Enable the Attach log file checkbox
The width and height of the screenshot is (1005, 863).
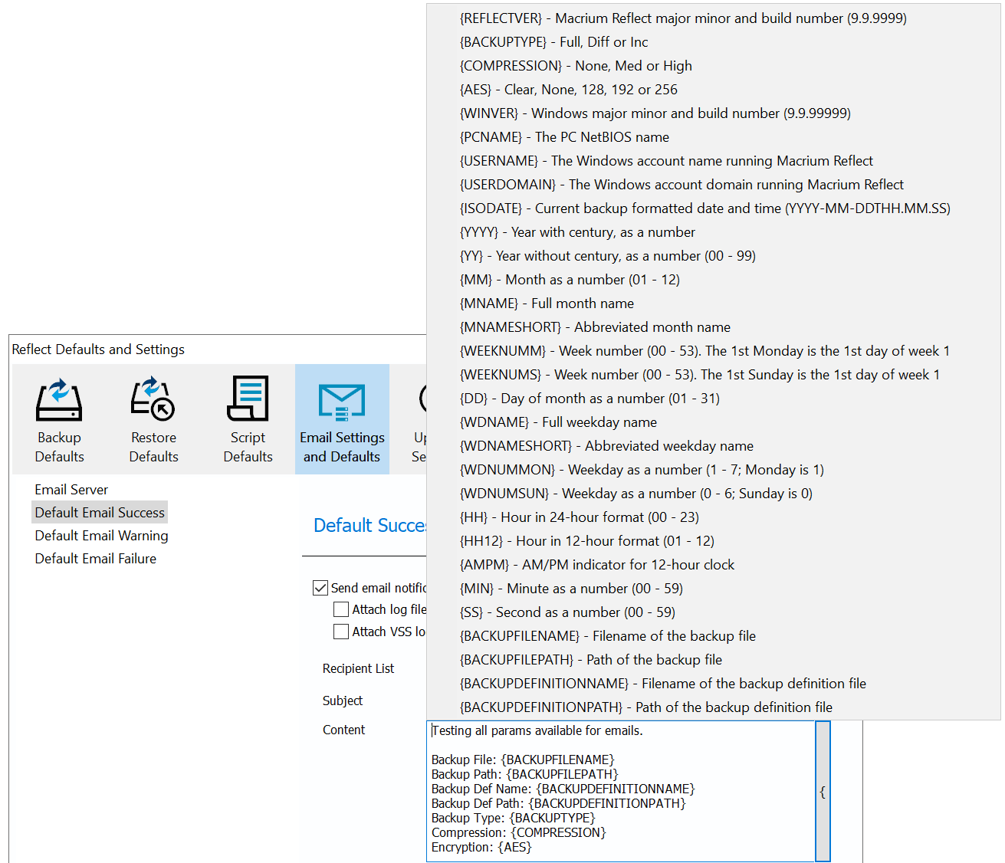341,609
